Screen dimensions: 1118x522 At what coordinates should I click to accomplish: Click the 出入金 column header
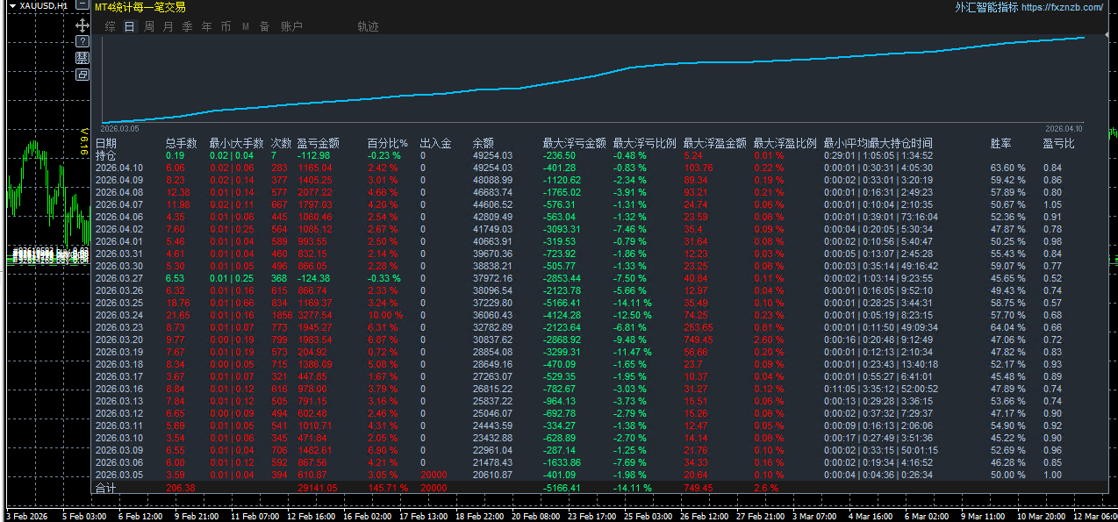435,143
